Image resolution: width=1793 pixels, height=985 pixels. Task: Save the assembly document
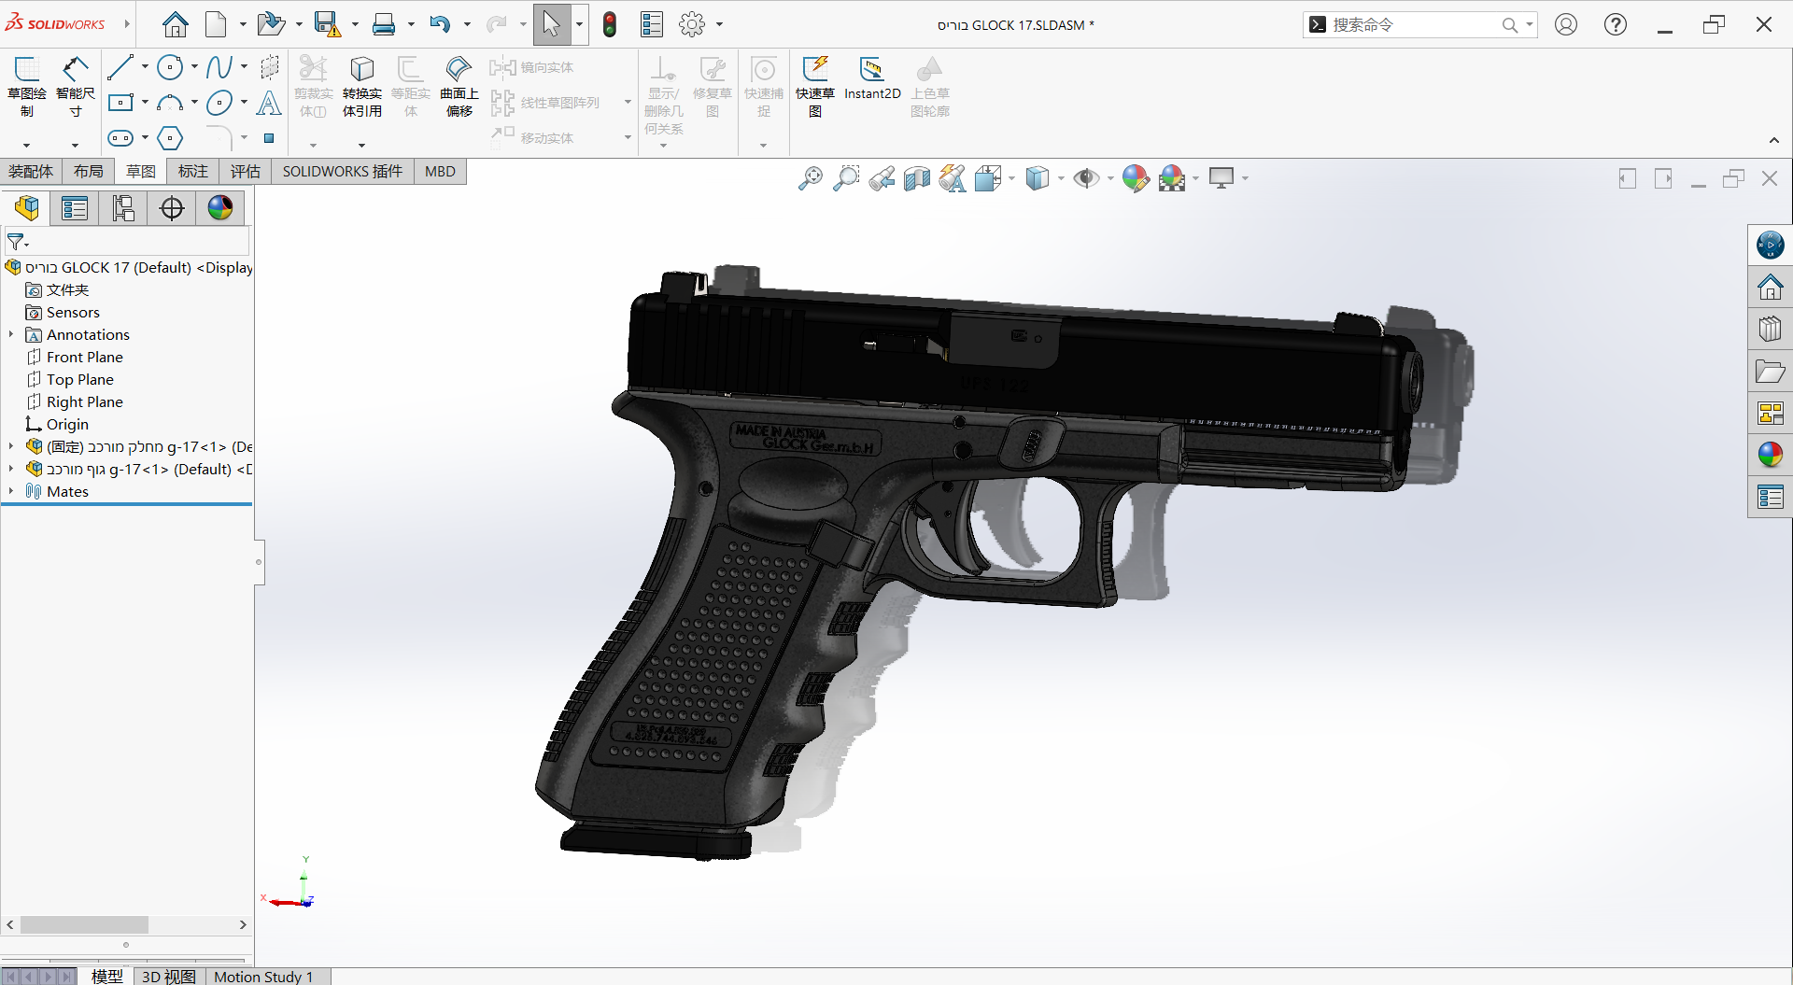[327, 24]
